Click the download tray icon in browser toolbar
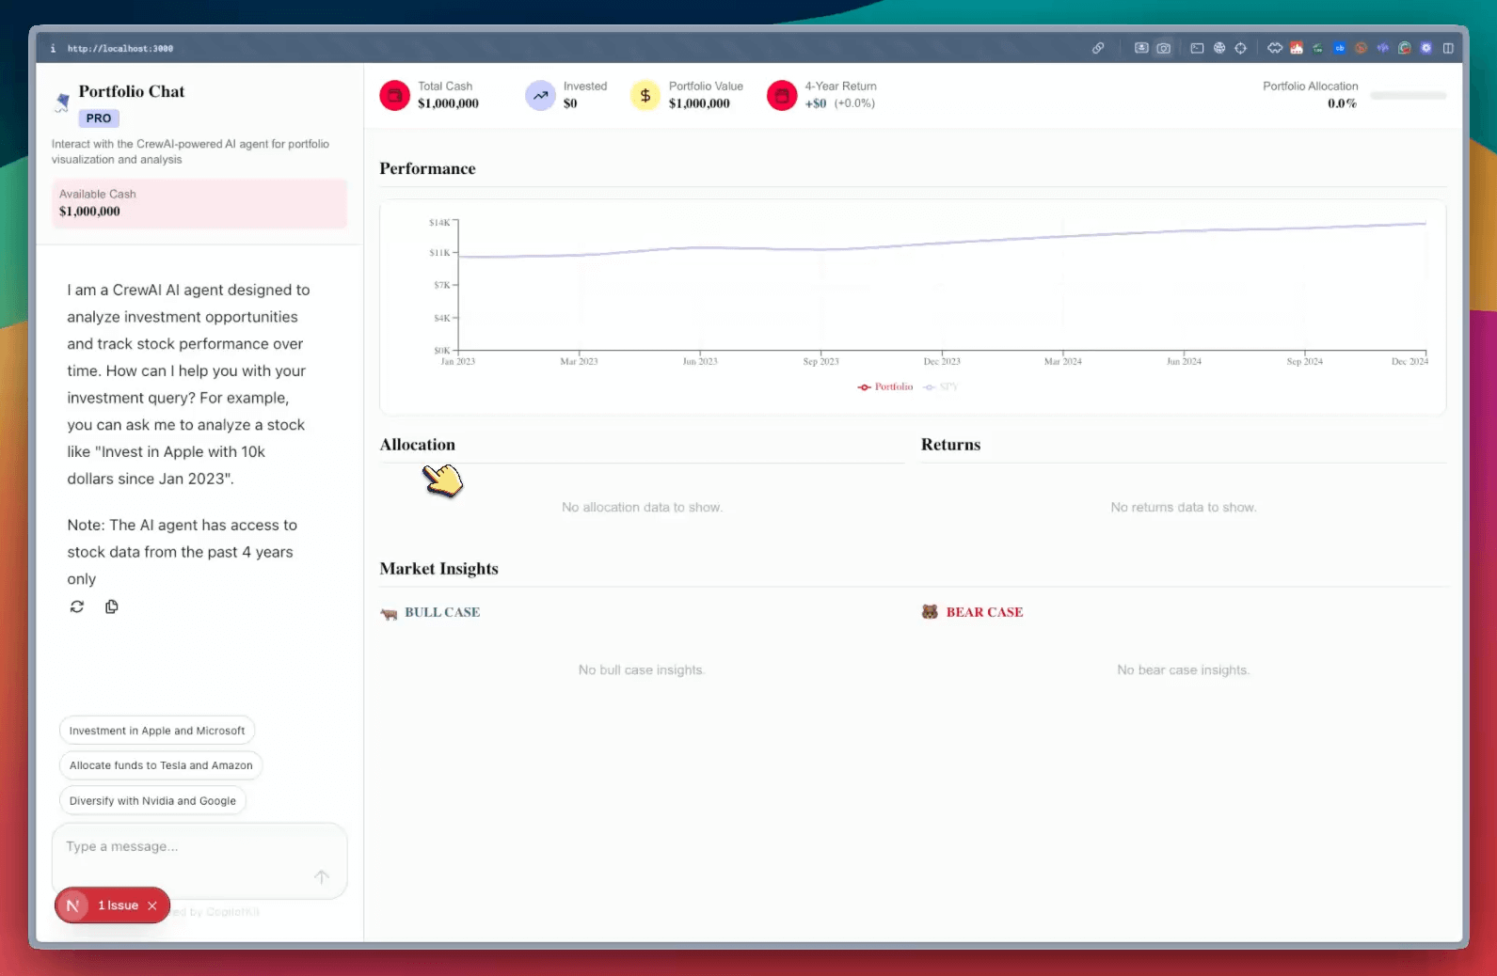This screenshot has width=1497, height=976. click(x=1141, y=48)
